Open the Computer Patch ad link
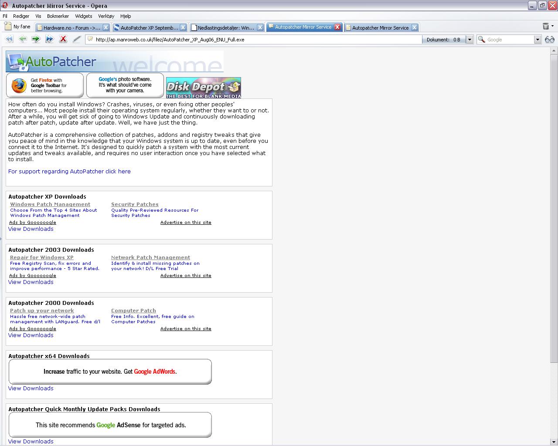The image size is (558, 446). pos(133,311)
